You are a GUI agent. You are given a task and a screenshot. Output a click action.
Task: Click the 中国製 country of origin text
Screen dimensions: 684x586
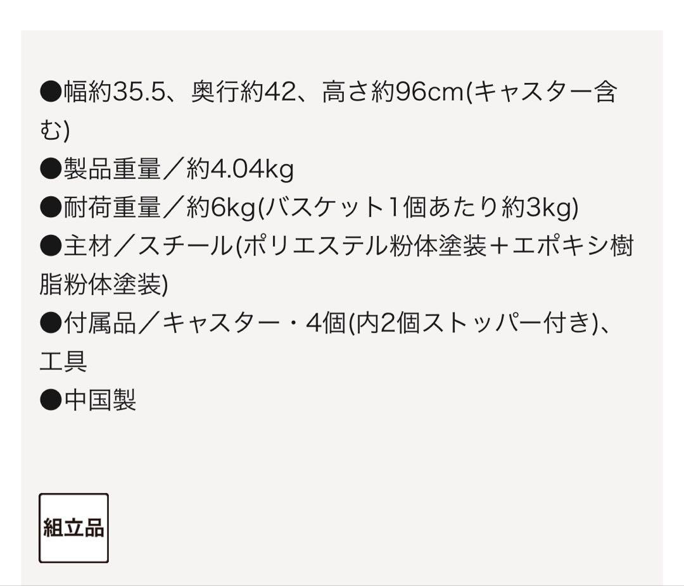[x=100, y=400]
